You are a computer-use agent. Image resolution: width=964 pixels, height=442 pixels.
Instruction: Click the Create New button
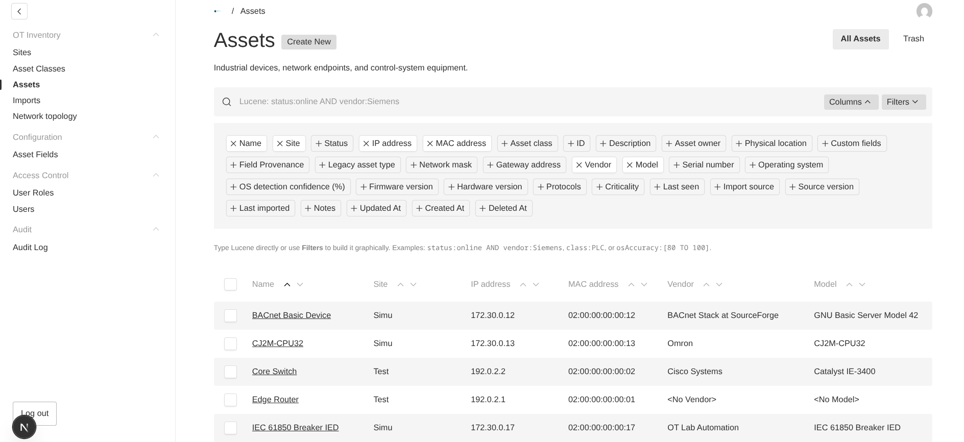coord(309,42)
